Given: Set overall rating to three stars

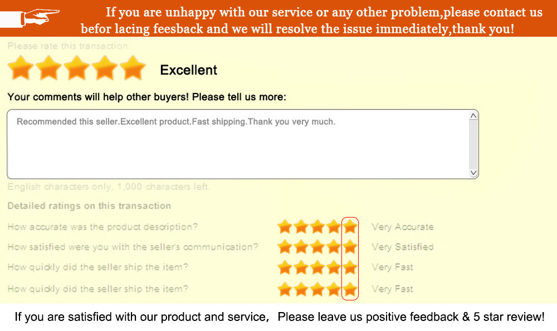Looking at the screenshot, I should pyautogui.click(x=77, y=68).
